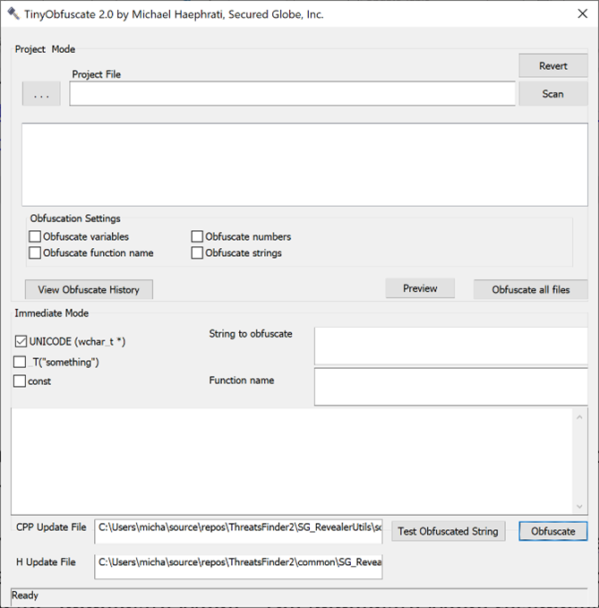Close the TinyObfuscate window
The image size is (599, 608).
click(582, 14)
